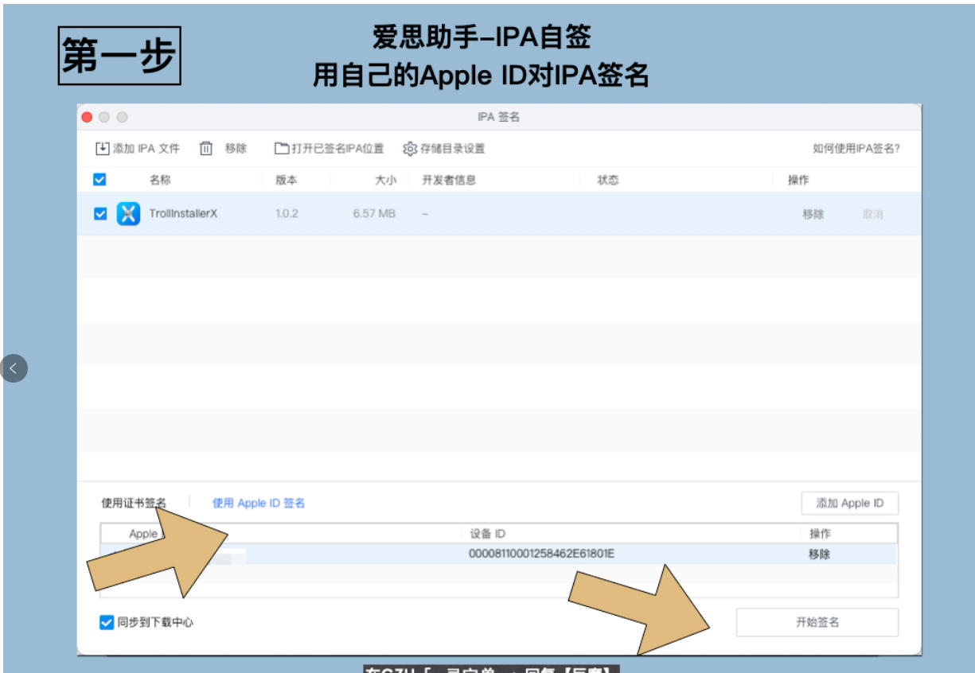Click 存储目录设置 toolbar label
Viewport: 975px width, 673px height.
[452, 149]
